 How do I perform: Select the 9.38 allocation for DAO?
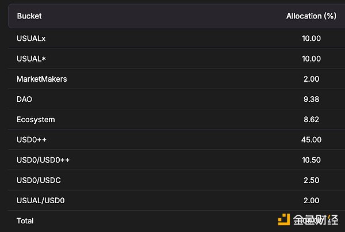313,99
